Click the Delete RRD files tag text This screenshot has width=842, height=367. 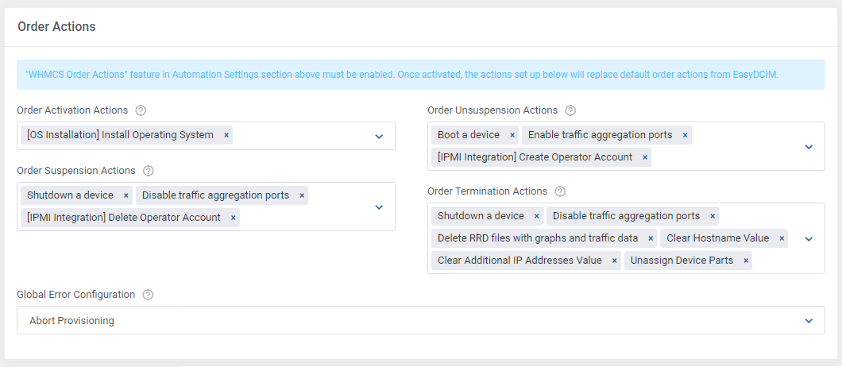538,238
